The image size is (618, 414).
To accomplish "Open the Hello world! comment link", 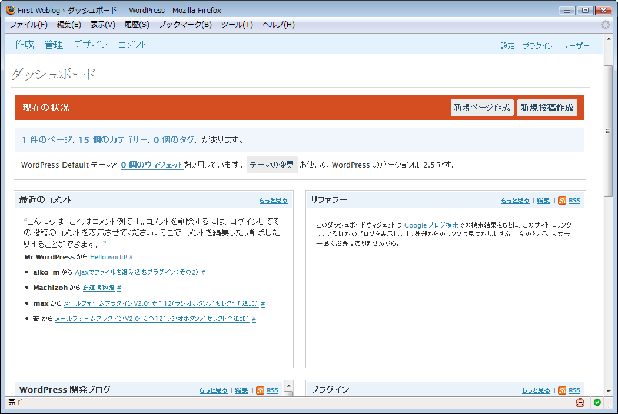I will pyautogui.click(x=108, y=257).
